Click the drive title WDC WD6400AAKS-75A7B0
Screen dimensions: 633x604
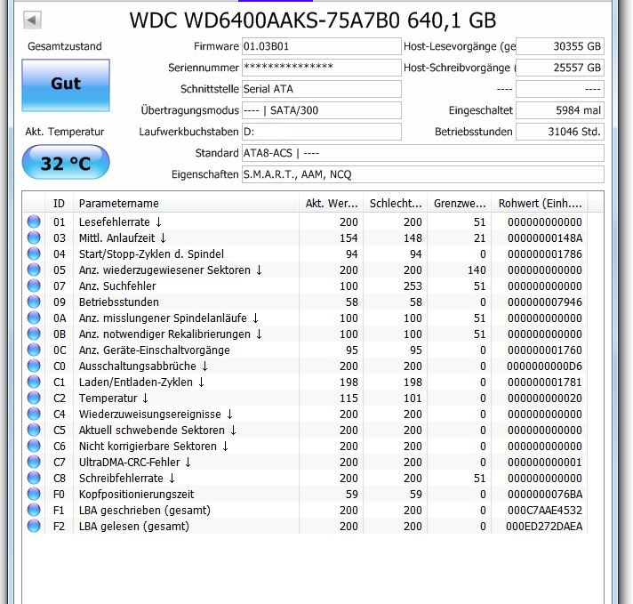265,20
